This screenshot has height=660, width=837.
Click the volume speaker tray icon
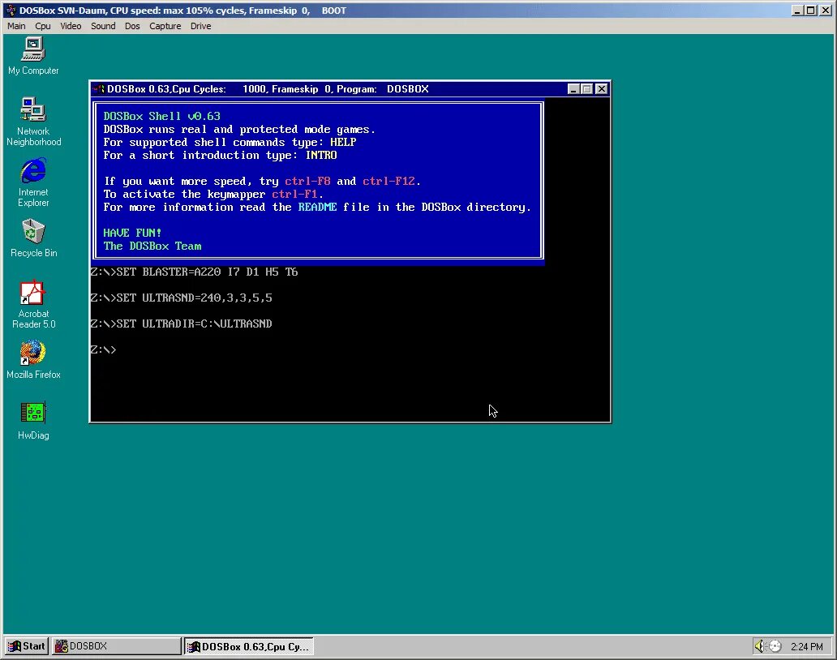759,646
